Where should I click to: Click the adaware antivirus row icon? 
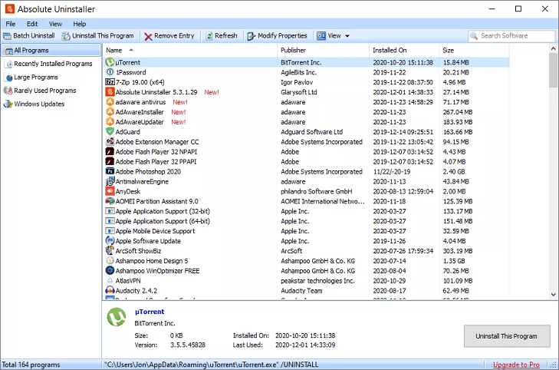point(110,102)
